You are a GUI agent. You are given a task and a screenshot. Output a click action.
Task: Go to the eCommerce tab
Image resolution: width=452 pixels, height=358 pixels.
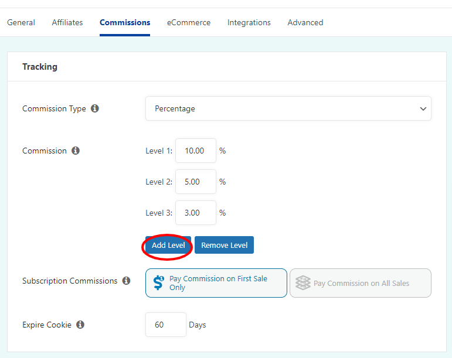coord(189,22)
